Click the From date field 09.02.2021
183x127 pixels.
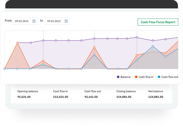[x=25, y=21]
